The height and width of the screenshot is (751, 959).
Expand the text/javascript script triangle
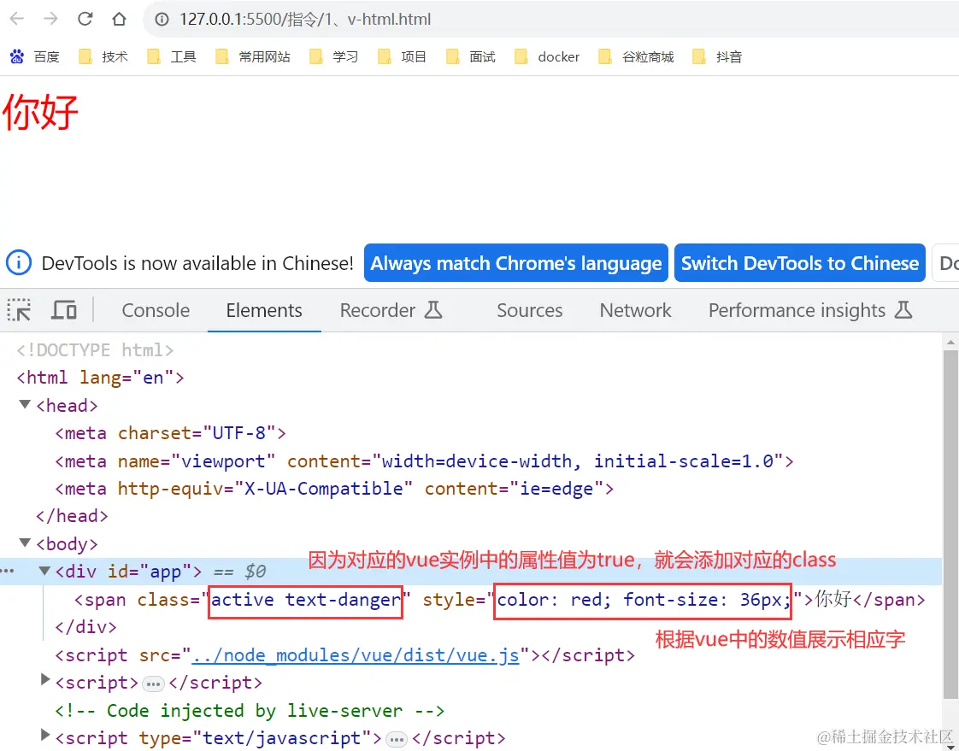pyautogui.click(x=44, y=735)
